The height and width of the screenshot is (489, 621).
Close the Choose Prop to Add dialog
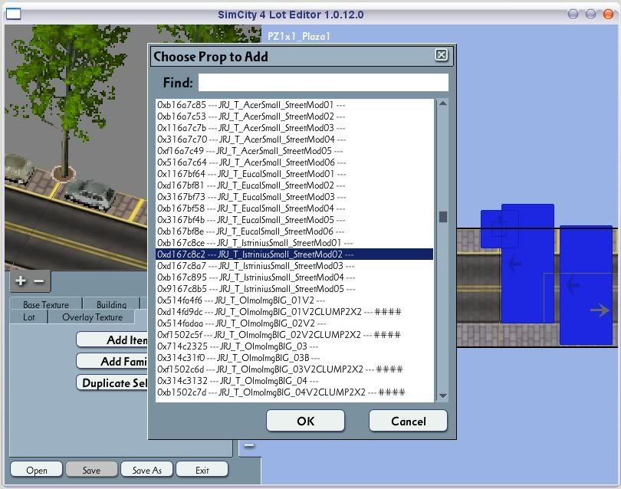[x=441, y=54]
